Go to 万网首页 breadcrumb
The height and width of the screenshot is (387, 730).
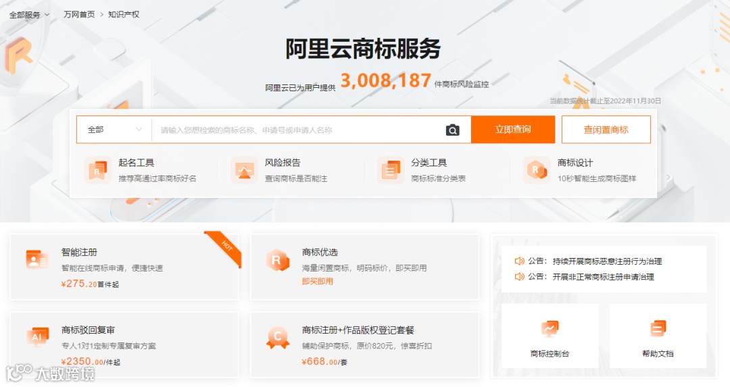tap(79, 14)
